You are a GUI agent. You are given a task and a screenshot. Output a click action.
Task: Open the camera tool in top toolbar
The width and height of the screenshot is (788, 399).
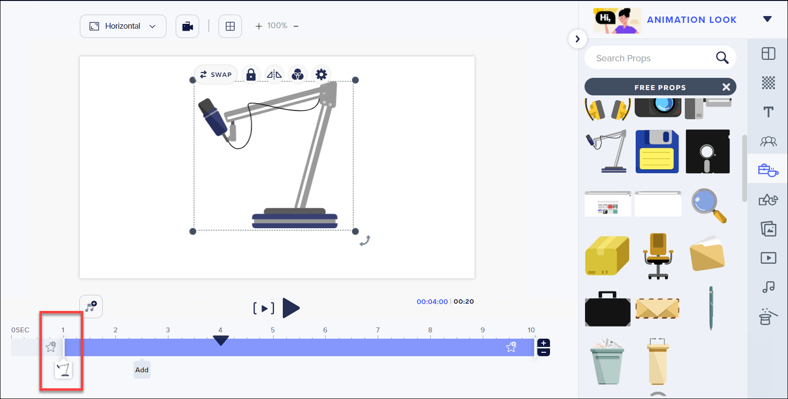click(x=187, y=26)
